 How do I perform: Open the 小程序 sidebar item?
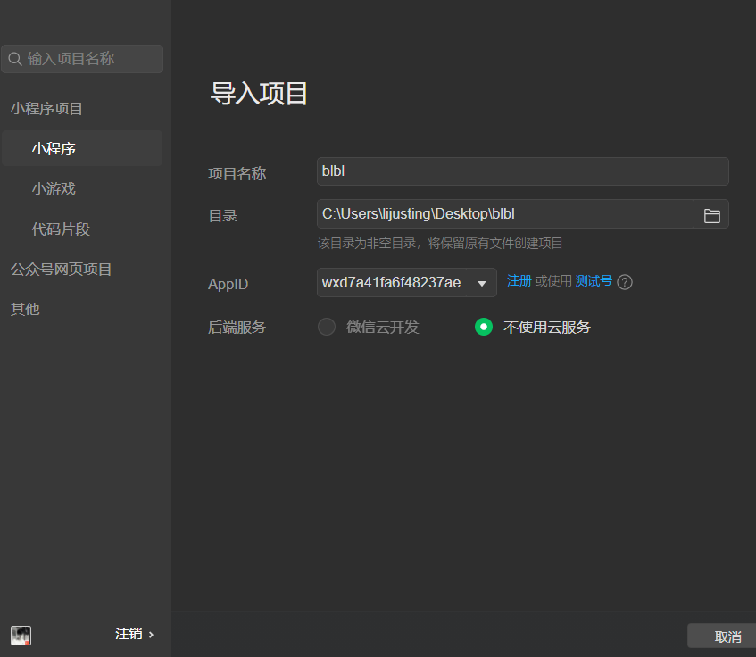(x=82, y=148)
